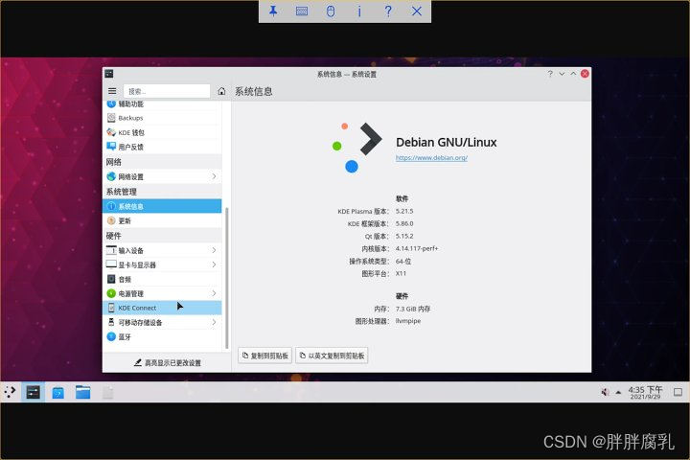
Task: Open the KDE 钱包 settings entry
Action: click(162, 132)
